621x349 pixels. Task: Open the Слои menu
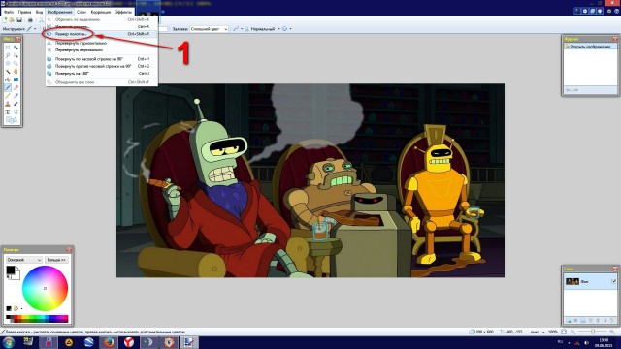click(82, 12)
